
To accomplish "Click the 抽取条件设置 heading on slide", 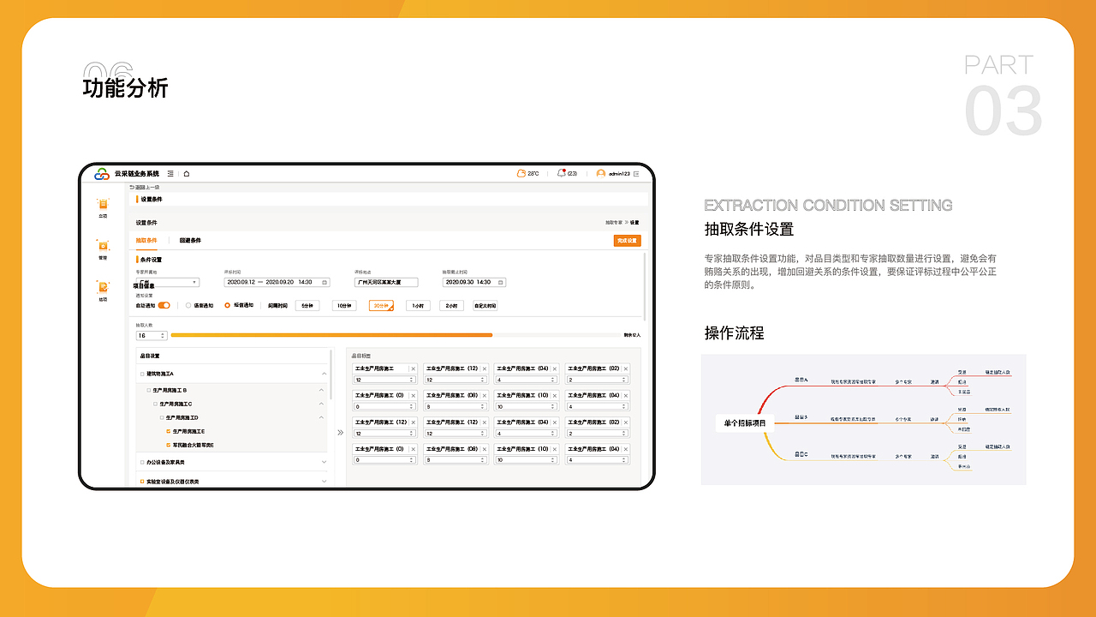I will (749, 230).
